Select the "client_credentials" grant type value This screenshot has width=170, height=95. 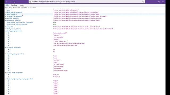pyautogui.click(x=60, y=41)
